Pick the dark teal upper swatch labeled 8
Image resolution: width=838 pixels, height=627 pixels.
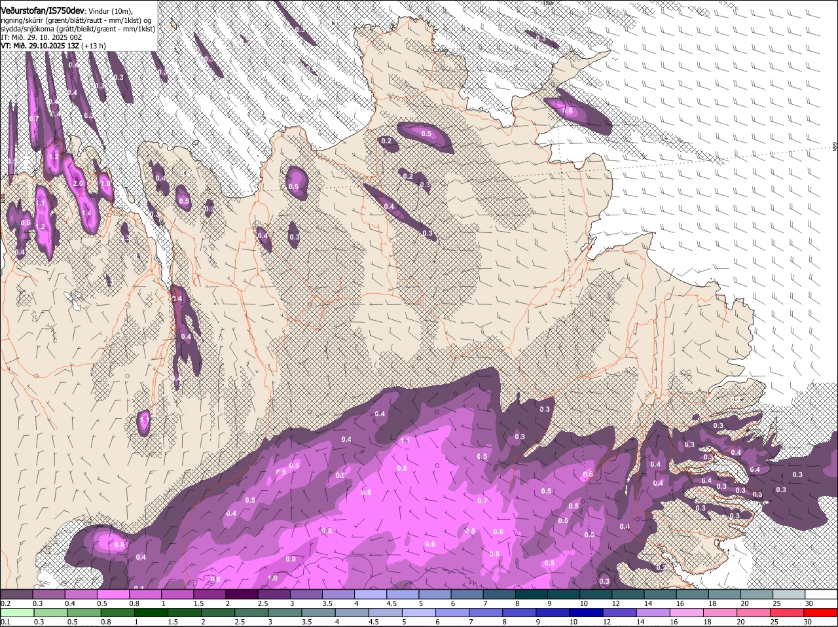[531, 594]
